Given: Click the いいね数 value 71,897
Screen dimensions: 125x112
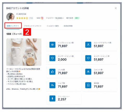Looking at the screenshot, I should [x=63, y=73].
